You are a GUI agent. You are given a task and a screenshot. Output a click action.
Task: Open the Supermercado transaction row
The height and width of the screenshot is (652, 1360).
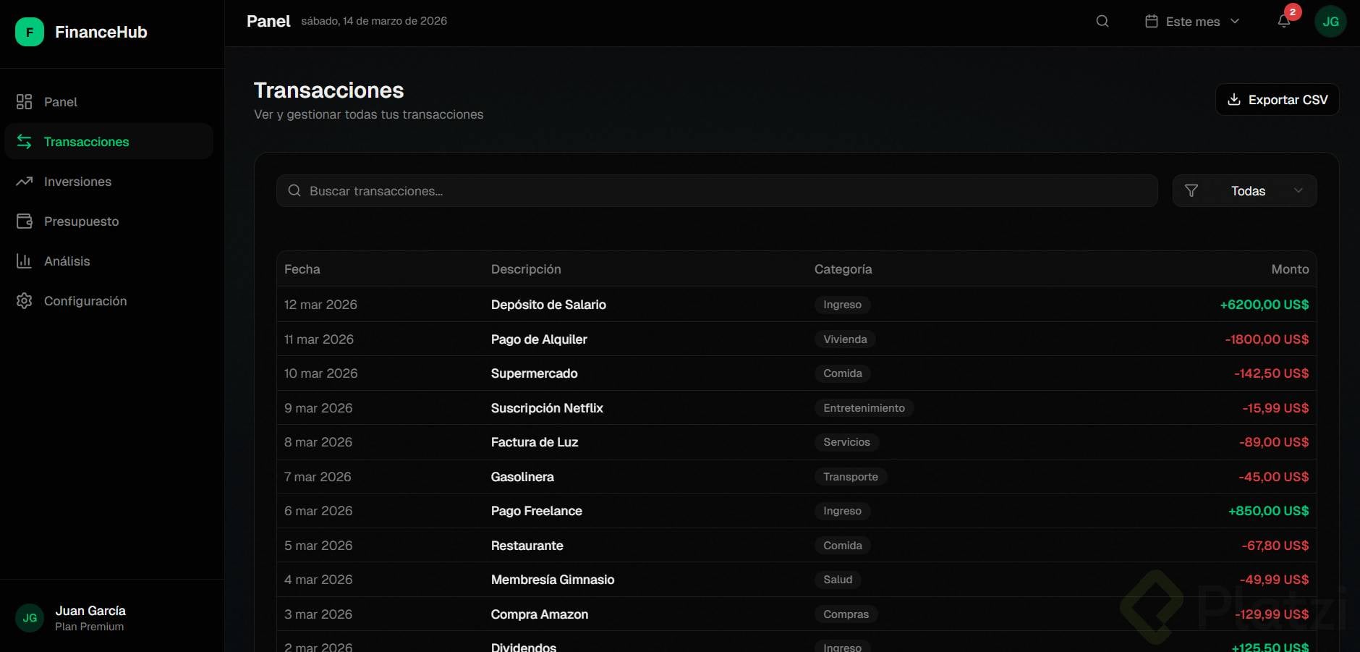[x=796, y=373]
